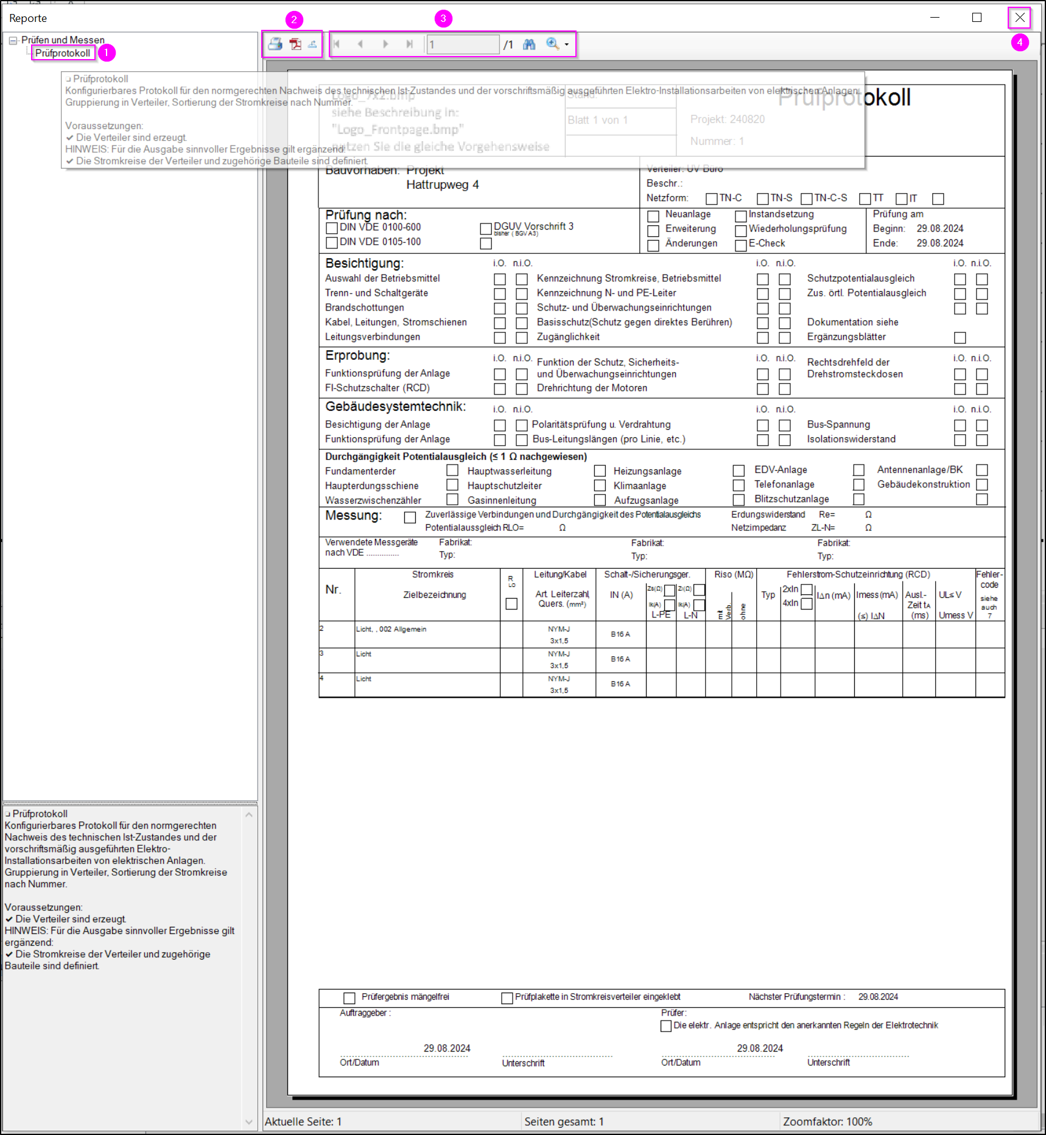Minimize the Reporte window
This screenshot has width=1046, height=1135.
[935, 18]
